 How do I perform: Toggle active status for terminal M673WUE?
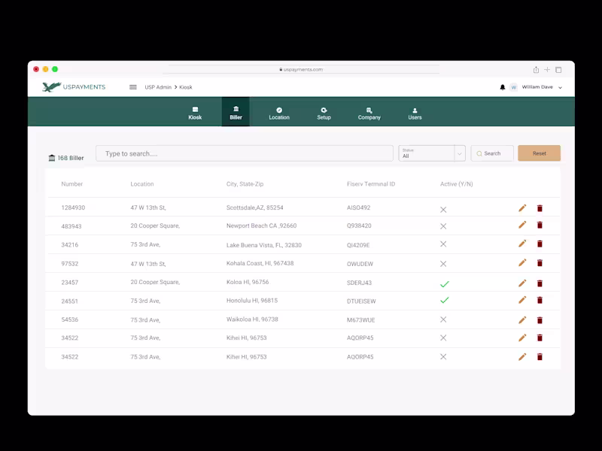pos(443,319)
